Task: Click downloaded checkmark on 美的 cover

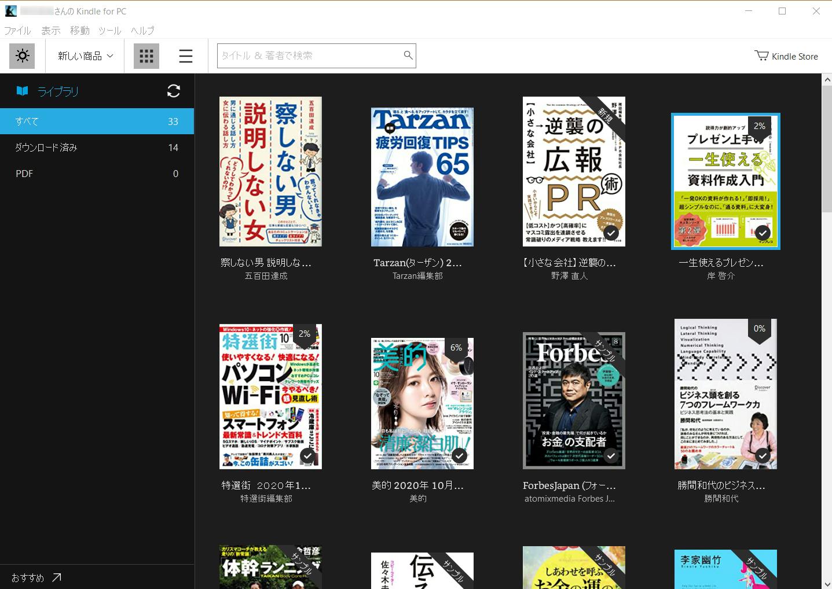Action: (x=459, y=455)
